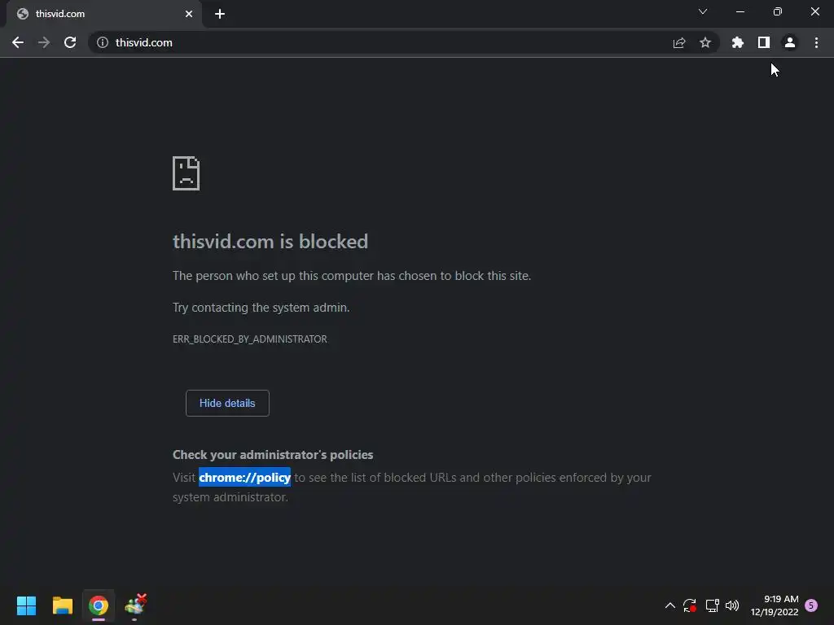Click 'Try contacting the system admin.' text
The width and height of the screenshot is (834, 625).
click(x=261, y=308)
